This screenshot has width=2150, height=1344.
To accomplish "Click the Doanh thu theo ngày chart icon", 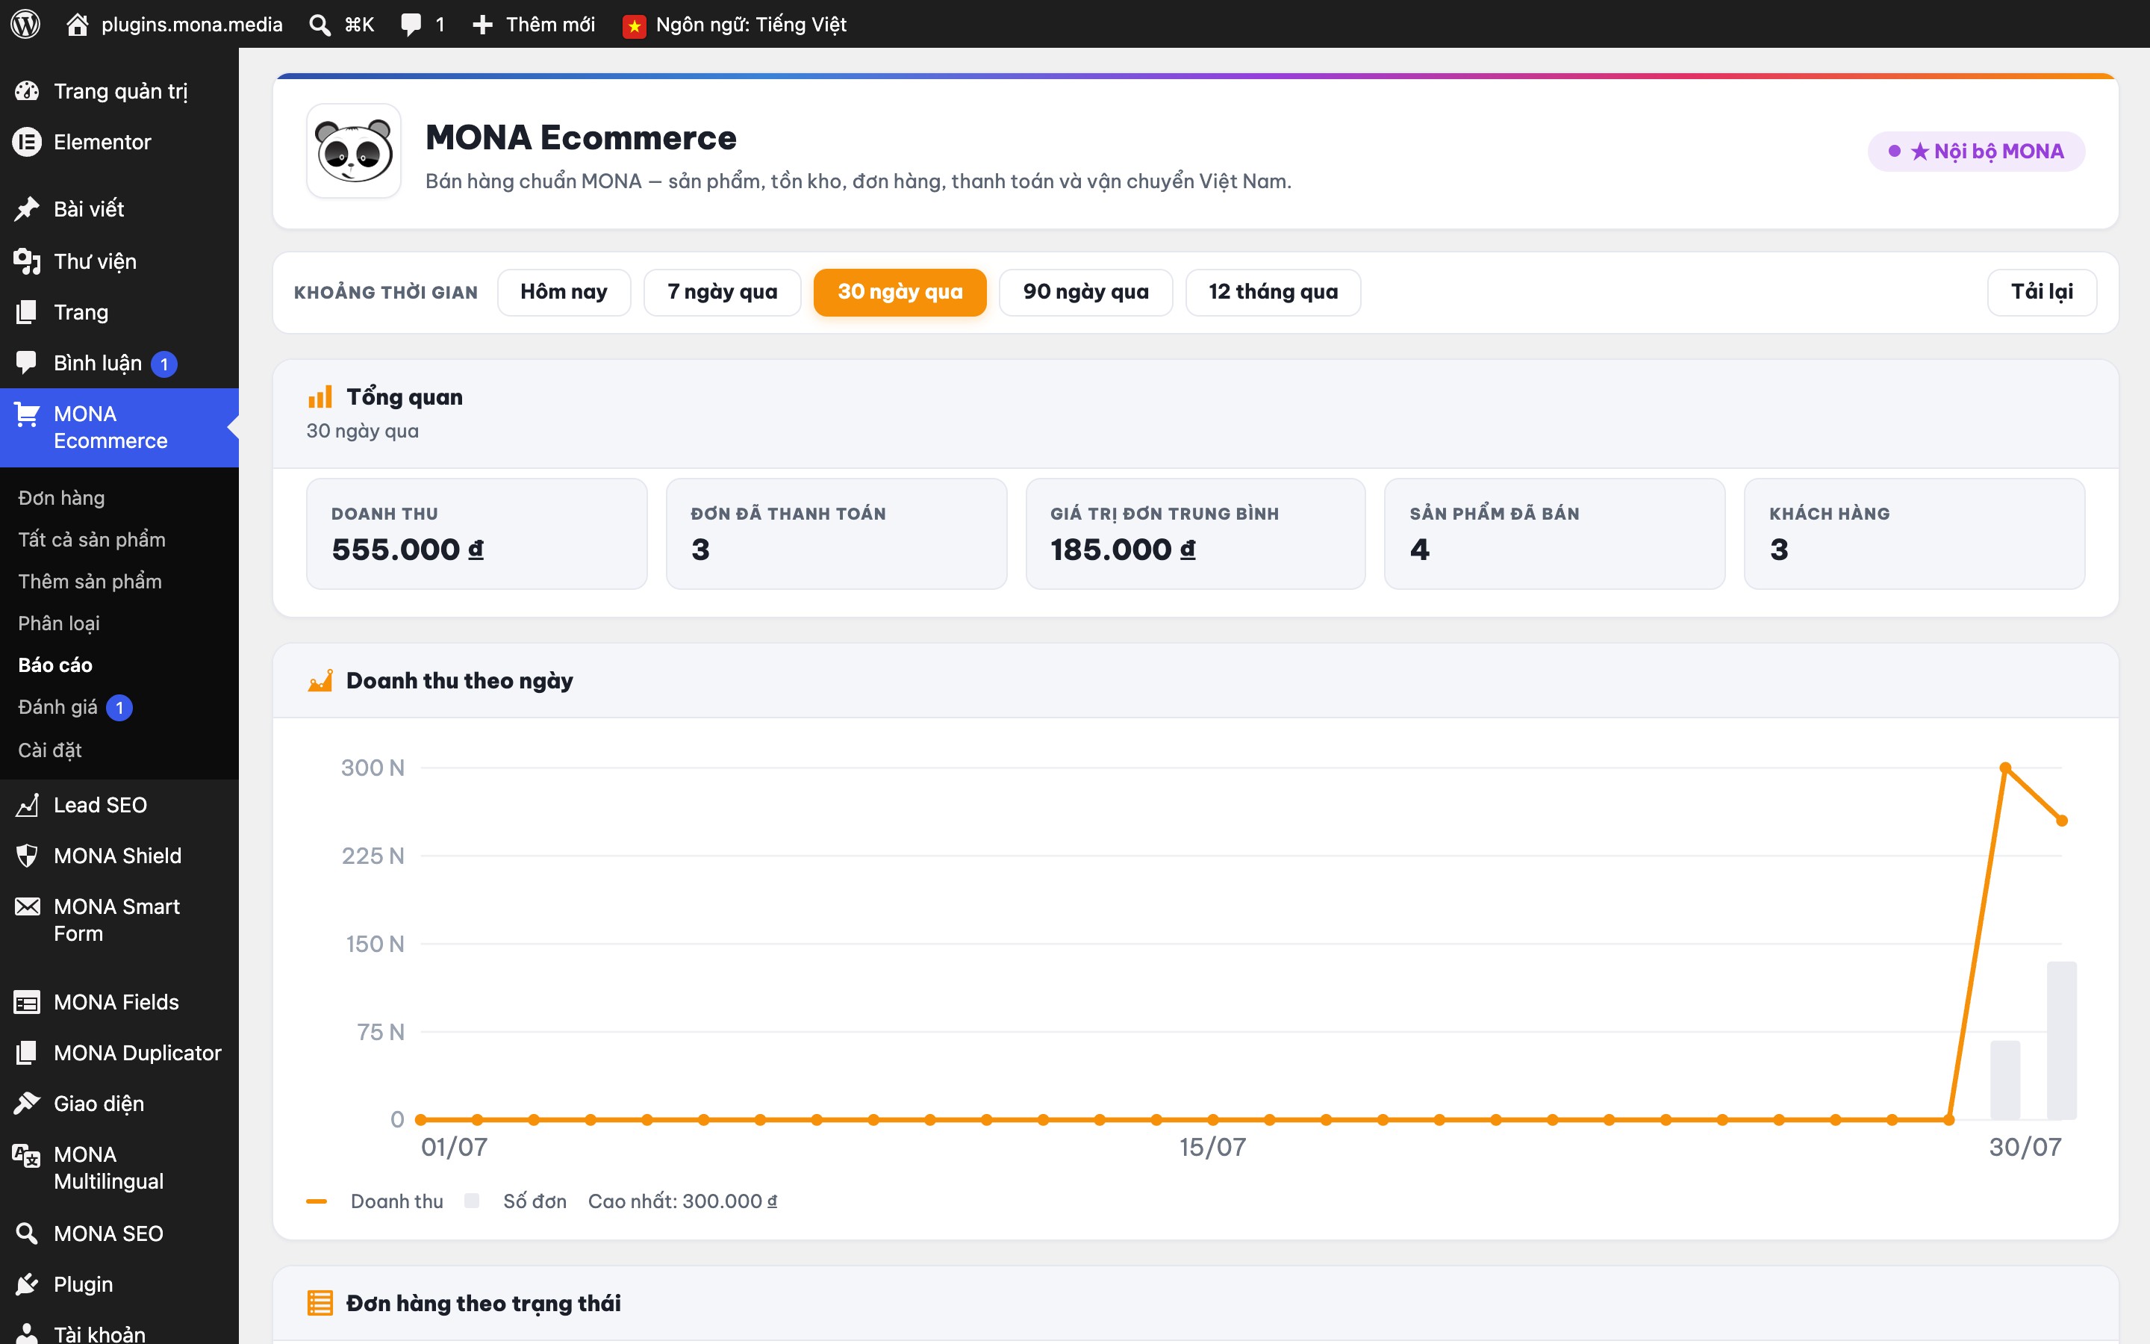I will click(320, 681).
